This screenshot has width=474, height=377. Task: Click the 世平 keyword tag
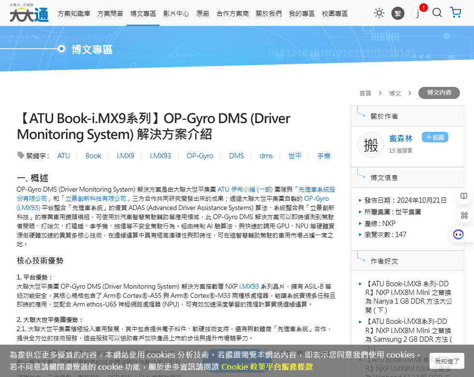click(x=295, y=156)
